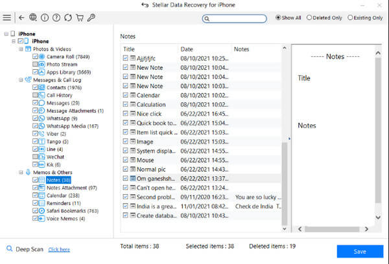This screenshot has width=389, height=264.
Task: Click the activation key icon
Action: point(91,17)
